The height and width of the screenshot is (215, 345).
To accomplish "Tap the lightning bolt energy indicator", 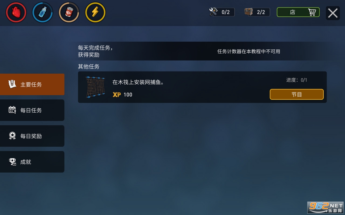I will tap(95, 12).
